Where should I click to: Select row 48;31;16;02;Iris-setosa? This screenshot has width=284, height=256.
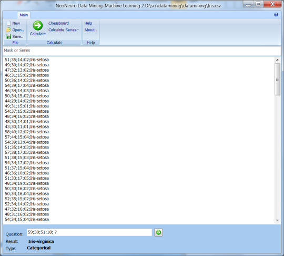point(27,214)
